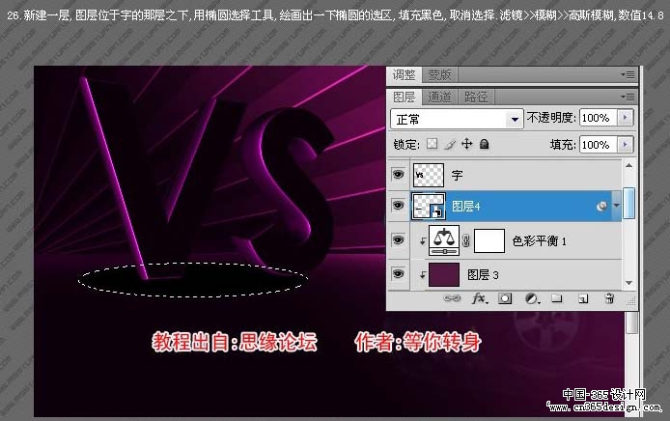Click clipping arrow icon beside 色彩平衡 1

coord(422,241)
